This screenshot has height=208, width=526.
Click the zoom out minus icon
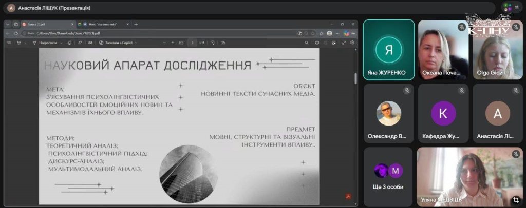pos(164,43)
